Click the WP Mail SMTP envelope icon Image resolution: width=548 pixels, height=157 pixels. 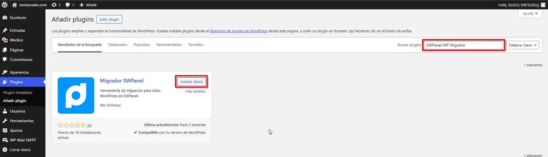[5, 140]
